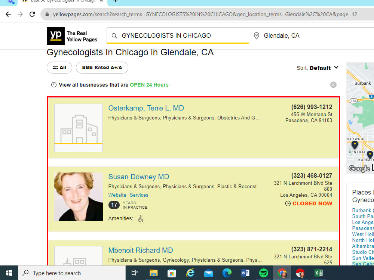The image size is (374, 280).
Task: Click the Windows taskbar search box
Action: [72, 273]
